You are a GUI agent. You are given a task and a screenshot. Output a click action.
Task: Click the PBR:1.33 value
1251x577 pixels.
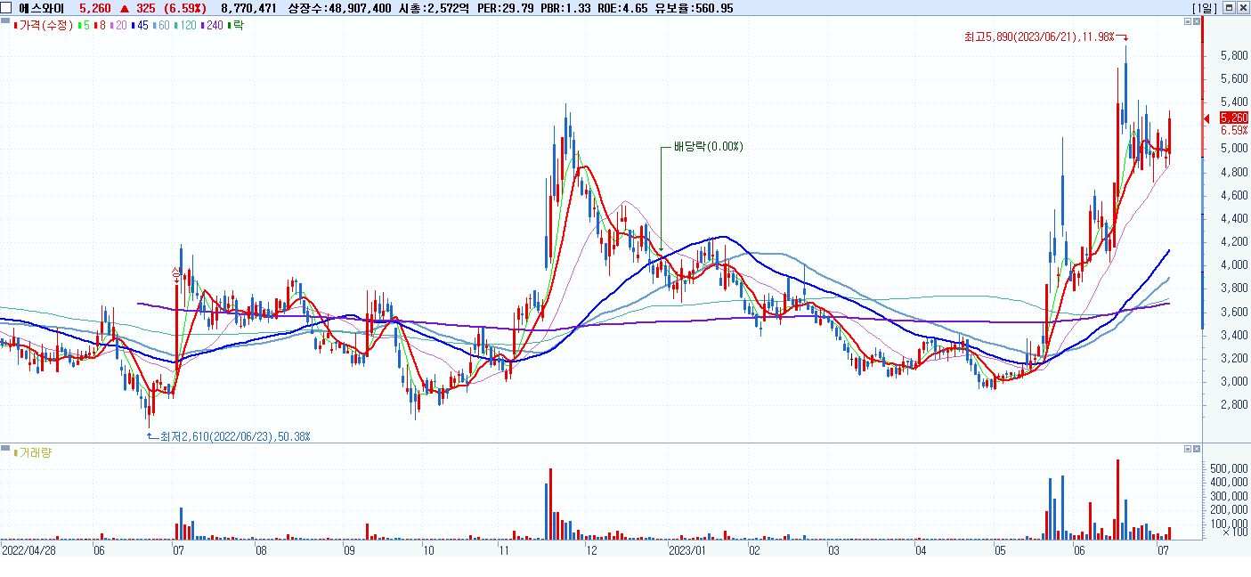click(x=566, y=7)
